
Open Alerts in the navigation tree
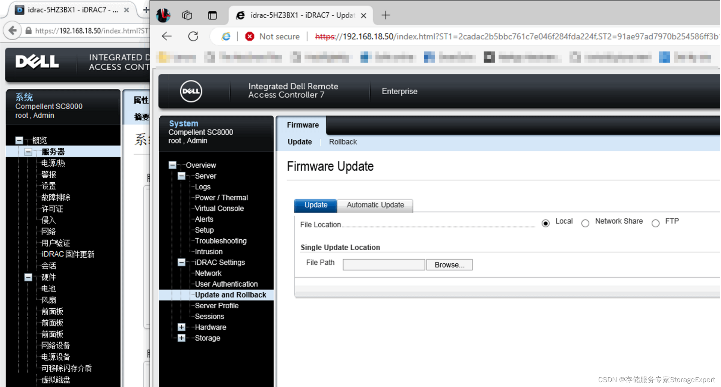[x=204, y=219]
